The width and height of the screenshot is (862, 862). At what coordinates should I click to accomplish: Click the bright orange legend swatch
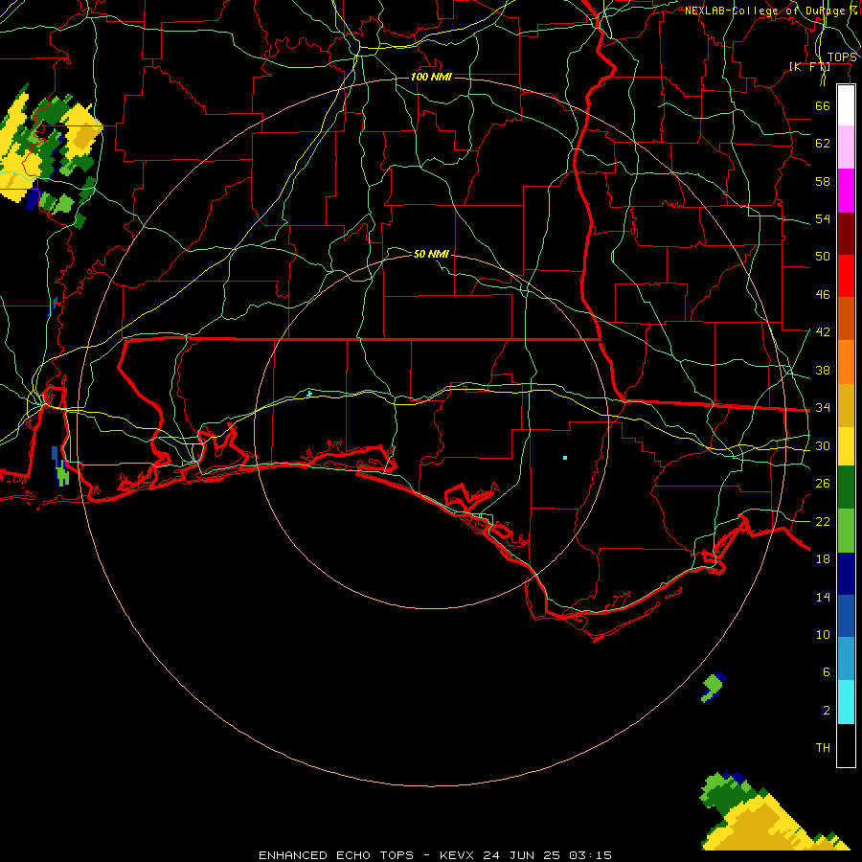[846, 362]
